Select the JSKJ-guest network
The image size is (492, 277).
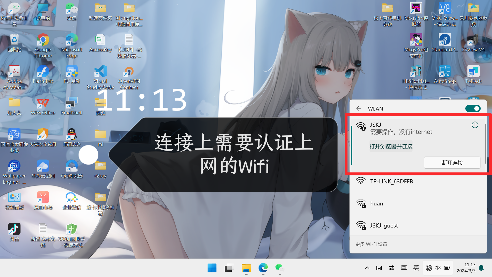418,225
